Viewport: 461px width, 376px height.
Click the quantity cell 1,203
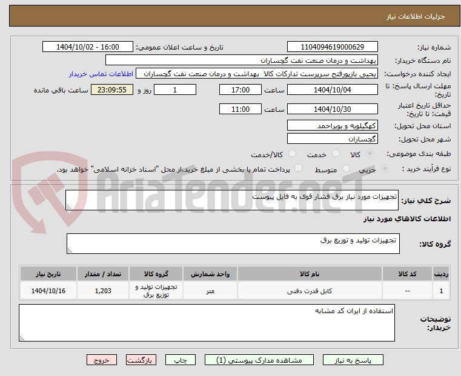click(x=103, y=291)
